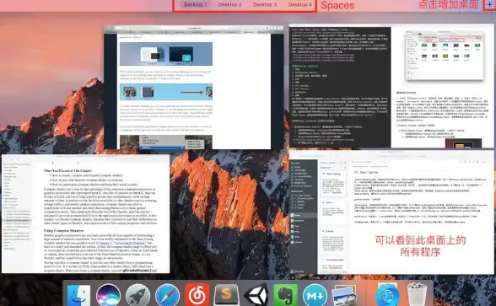Click Finder screenshot image in Markdown preview
Screen dimensions: 496x306
(445, 55)
